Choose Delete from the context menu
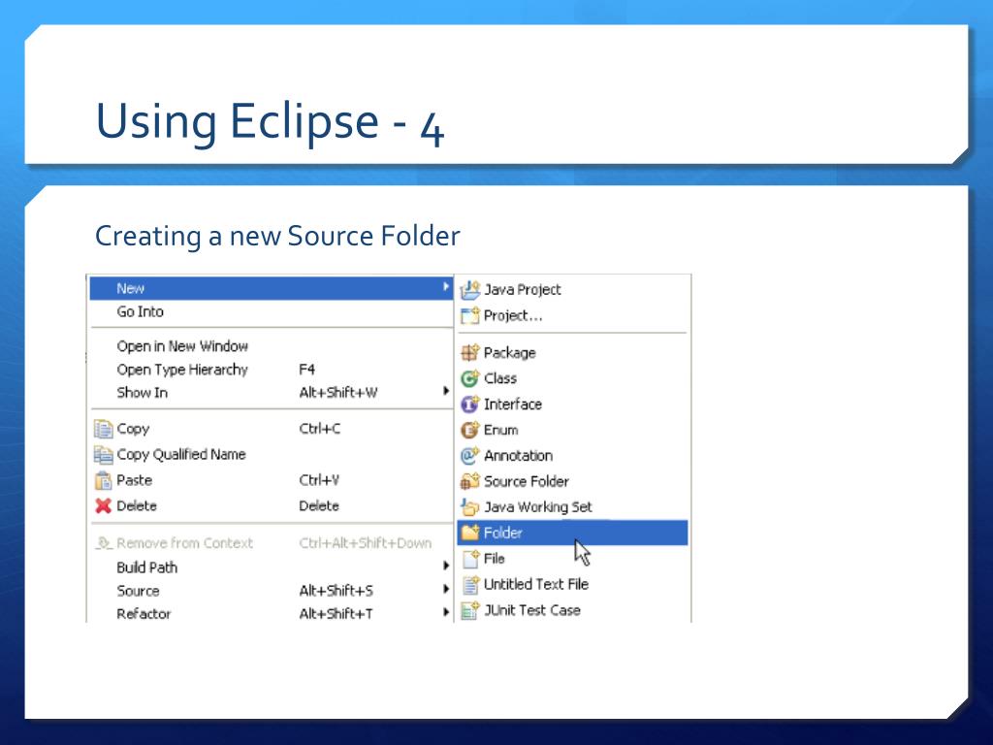 [272, 505]
